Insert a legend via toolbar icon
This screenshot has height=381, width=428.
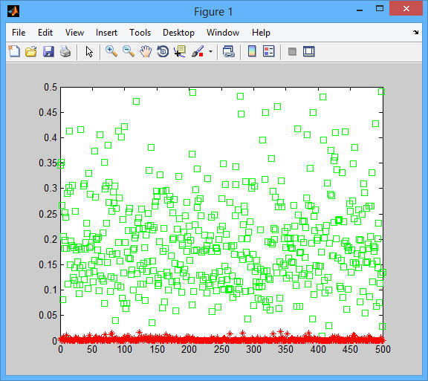pos(269,51)
